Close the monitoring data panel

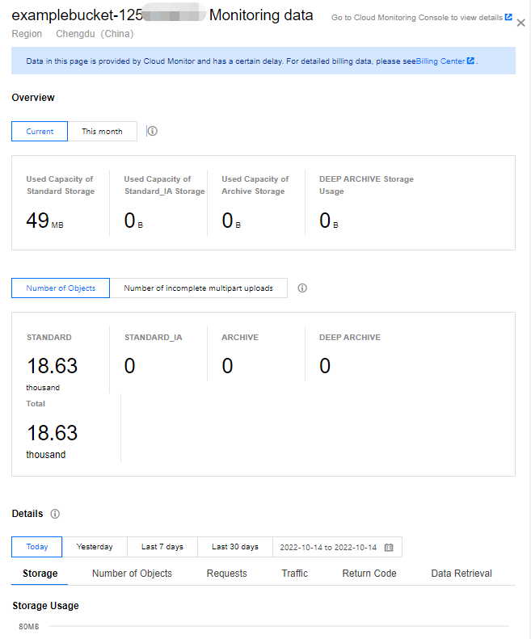[520, 23]
